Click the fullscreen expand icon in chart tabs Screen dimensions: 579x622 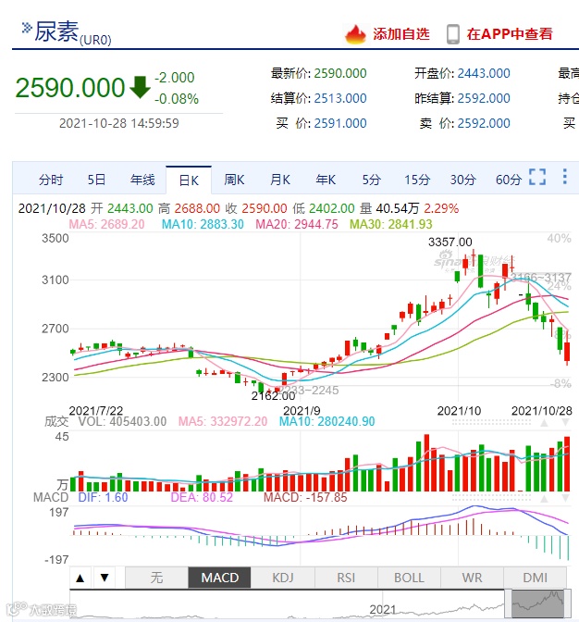(537, 177)
